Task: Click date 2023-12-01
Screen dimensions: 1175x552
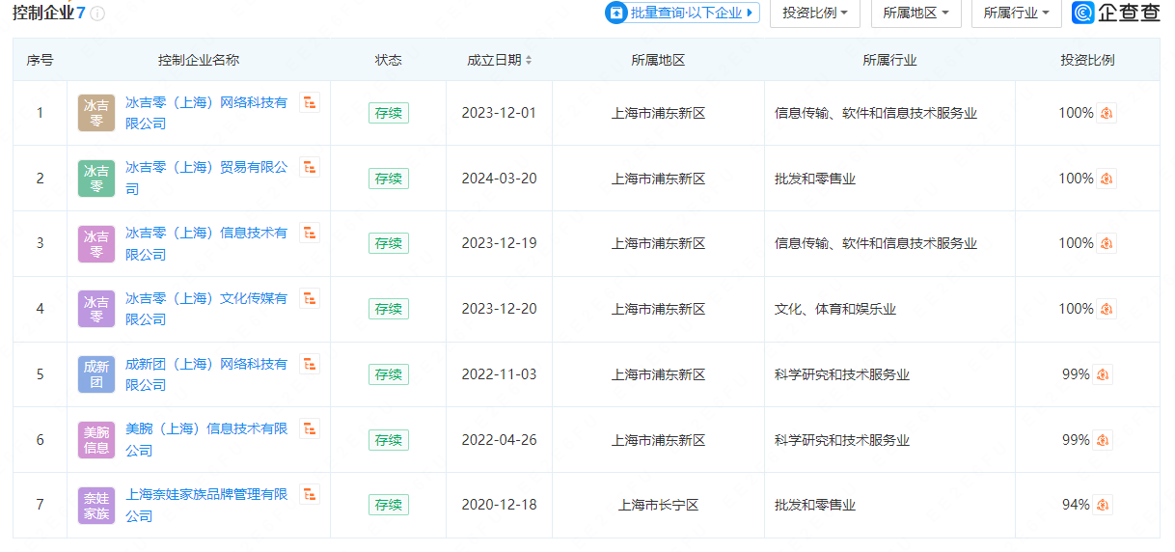Action: tap(499, 113)
